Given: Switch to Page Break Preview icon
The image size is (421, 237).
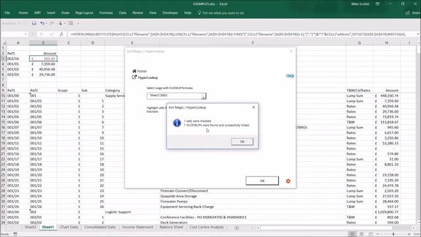Looking at the screenshot, I should coord(370,234).
